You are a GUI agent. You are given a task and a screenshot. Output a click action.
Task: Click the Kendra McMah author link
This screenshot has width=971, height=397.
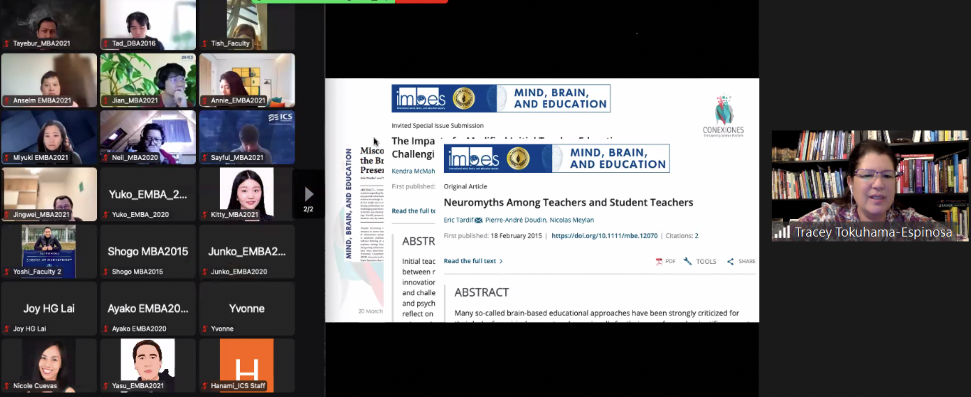tap(413, 171)
